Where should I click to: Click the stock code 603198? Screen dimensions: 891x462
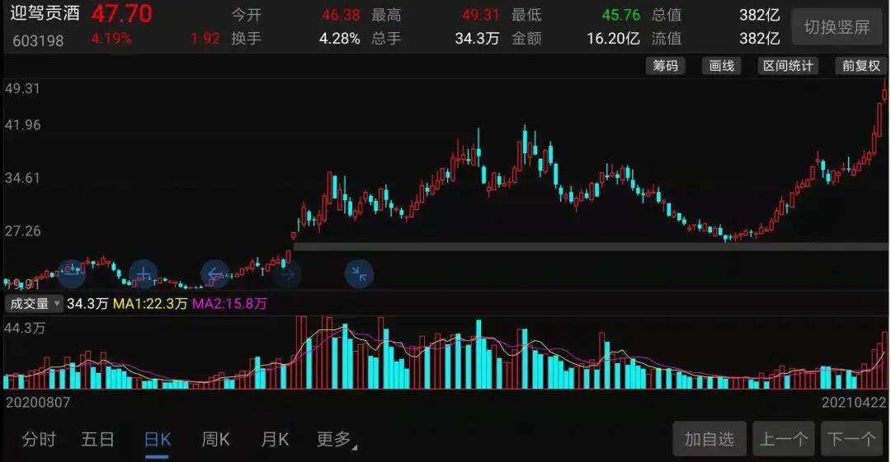click(x=38, y=41)
